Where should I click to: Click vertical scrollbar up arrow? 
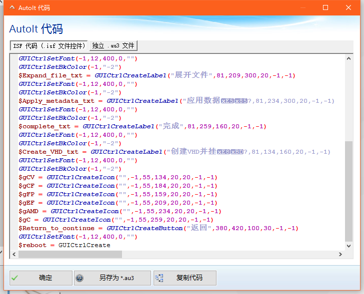348,58
